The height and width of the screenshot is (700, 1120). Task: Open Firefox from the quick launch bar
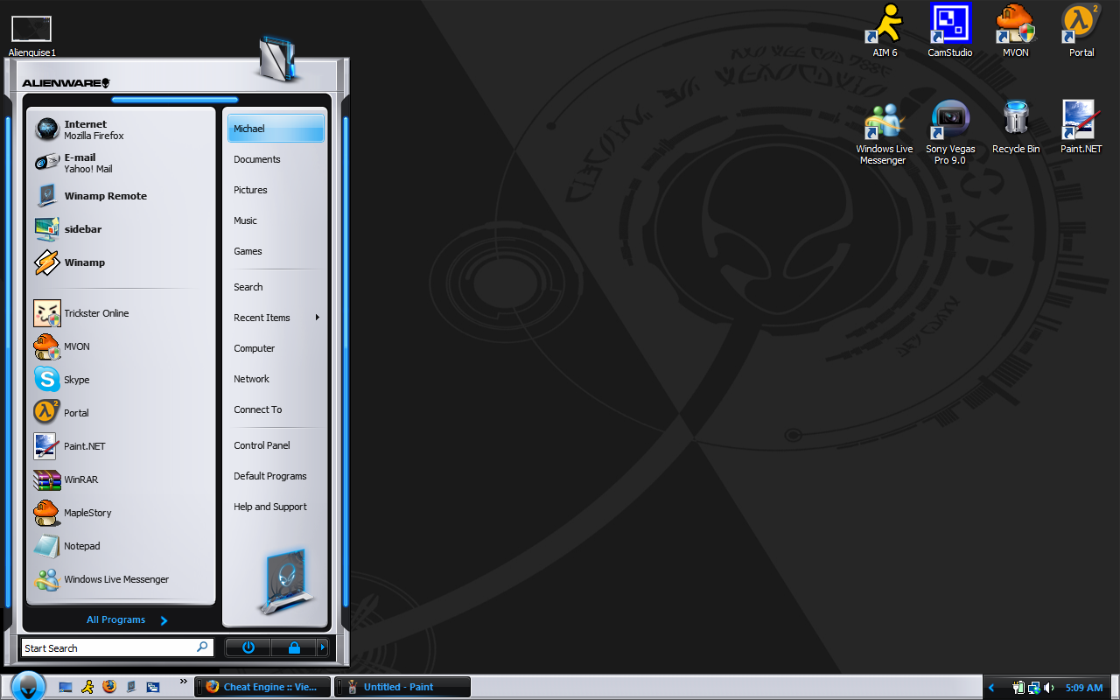(108, 687)
